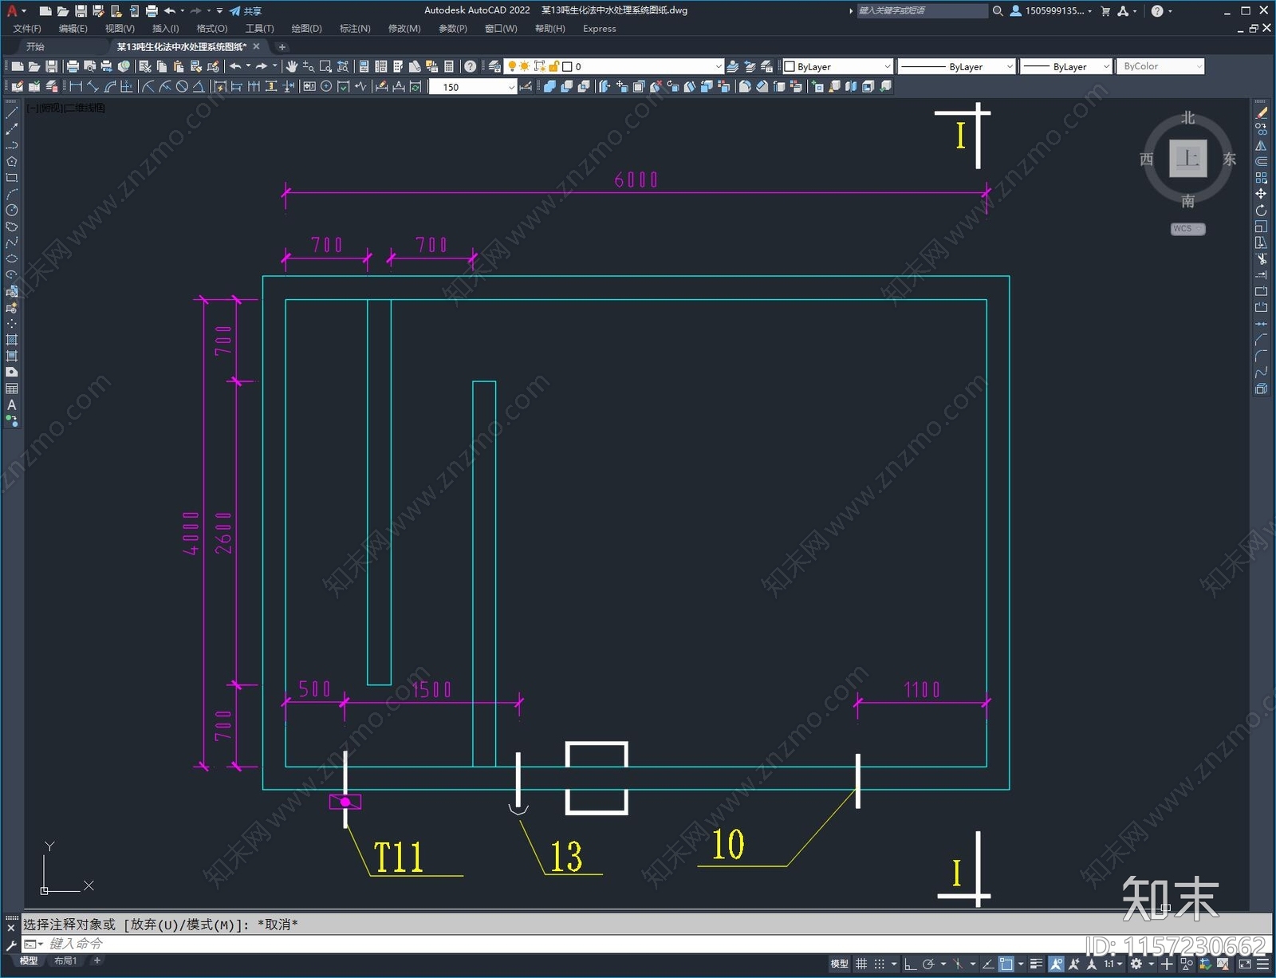Viewport: 1276px width, 978px height.
Task: Click the Undo arrow in standard toolbar
Action: coord(235,66)
